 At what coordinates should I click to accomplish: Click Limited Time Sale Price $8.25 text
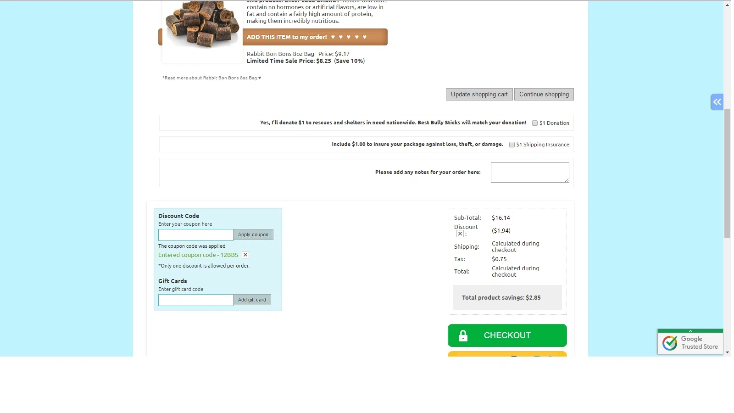pos(289,61)
